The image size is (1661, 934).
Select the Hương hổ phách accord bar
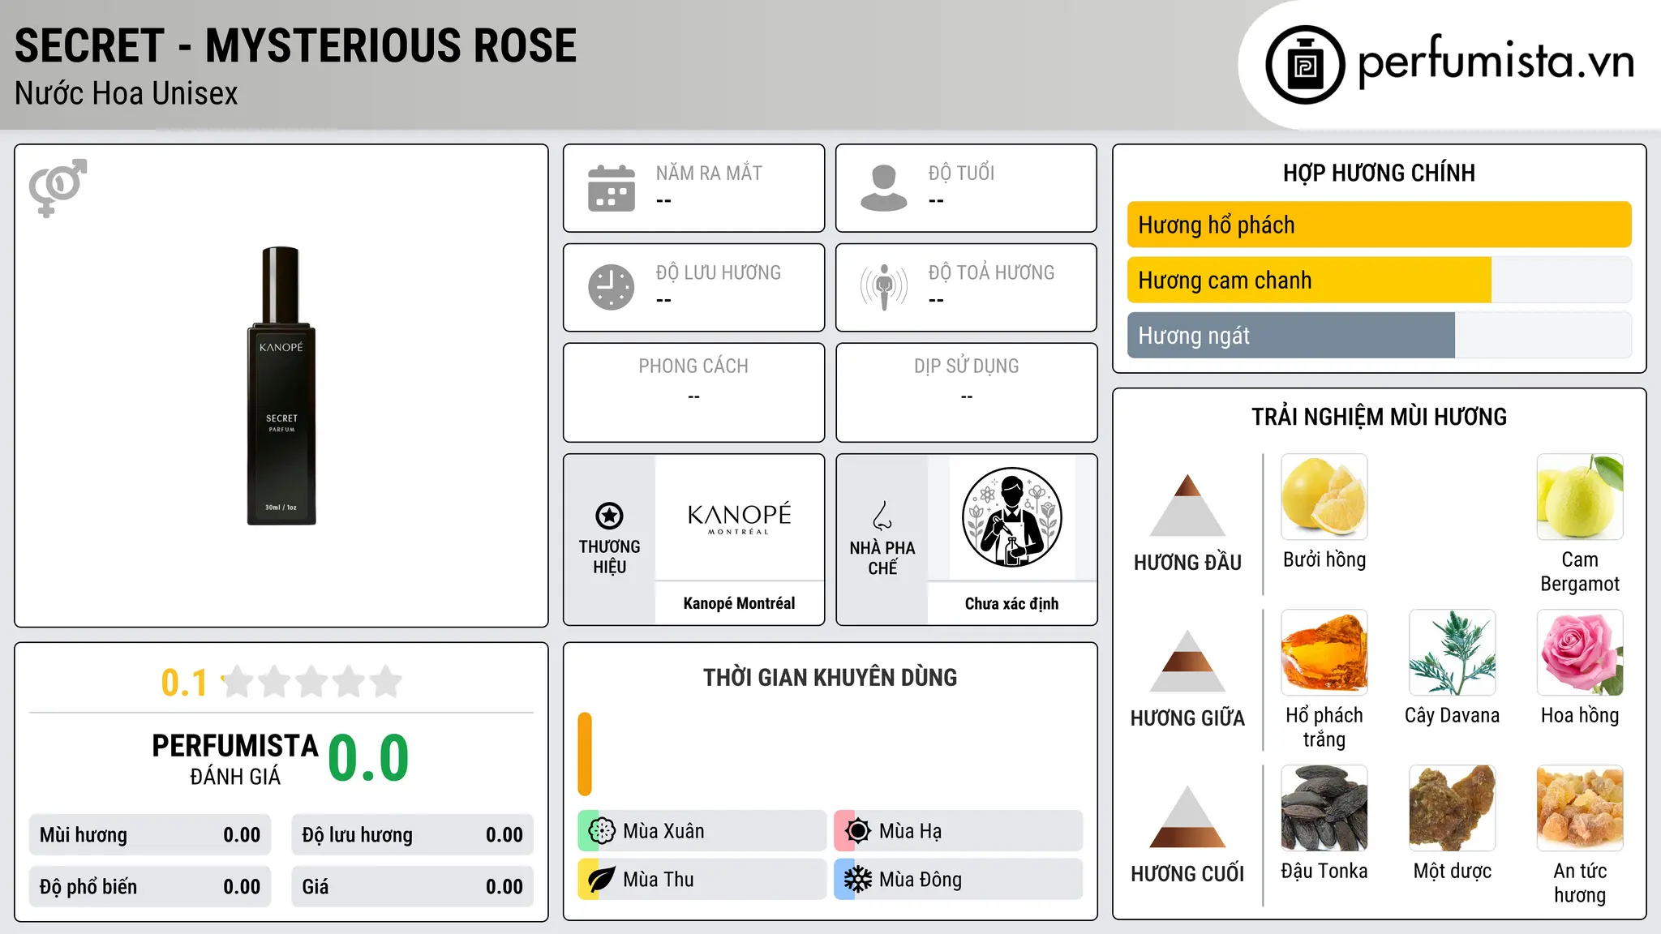pyautogui.click(x=1379, y=225)
